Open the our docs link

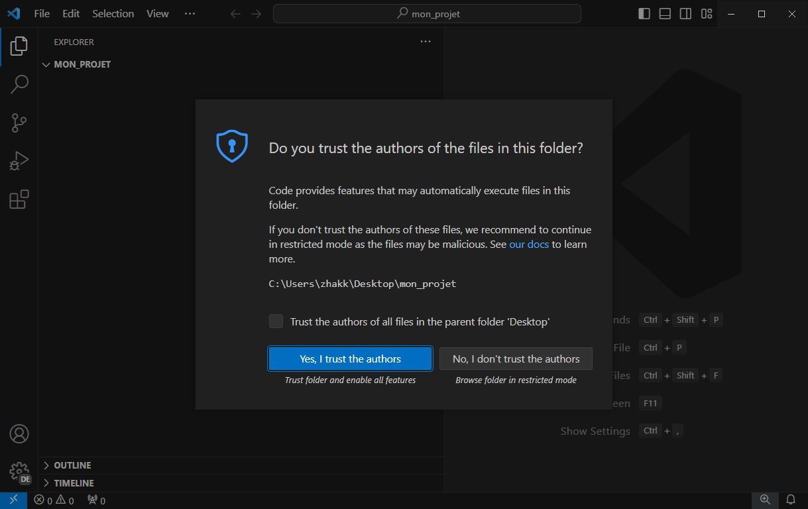[x=528, y=244]
